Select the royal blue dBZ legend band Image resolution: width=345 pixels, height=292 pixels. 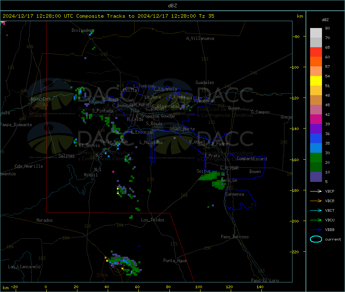pos(316,138)
